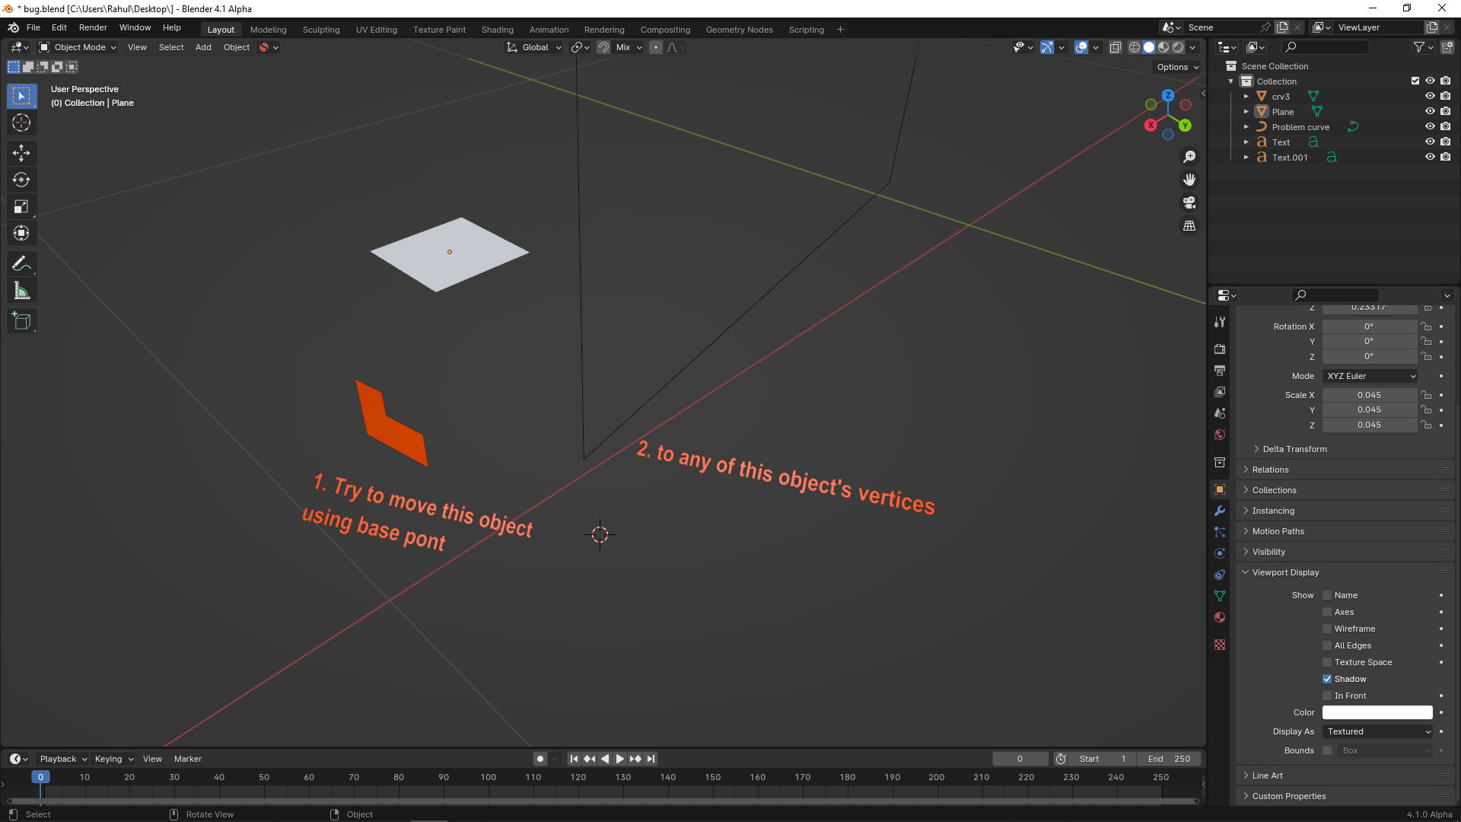Switch to the Geometry Nodes workspace
The width and height of the screenshot is (1461, 822).
point(739,30)
